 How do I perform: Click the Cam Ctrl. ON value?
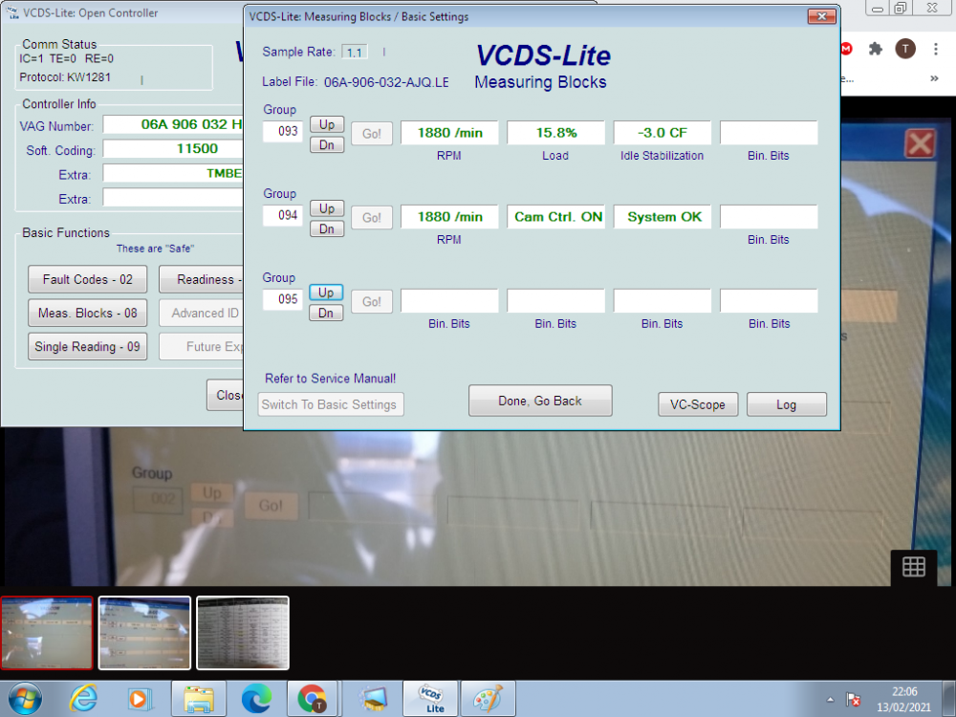pyautogui.click(x=556, y=217)
